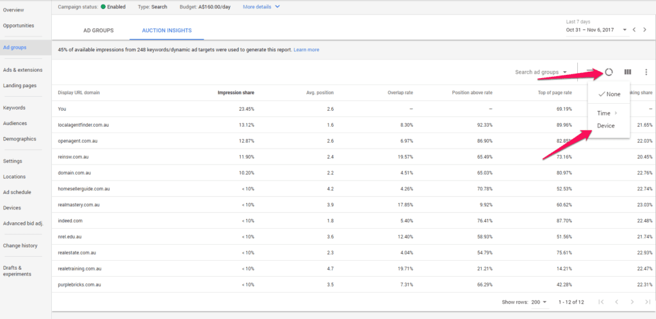Viewport: 656px width, 319px height.
Task: Open Drafts & experiments in sidebar
Action: 17,271
